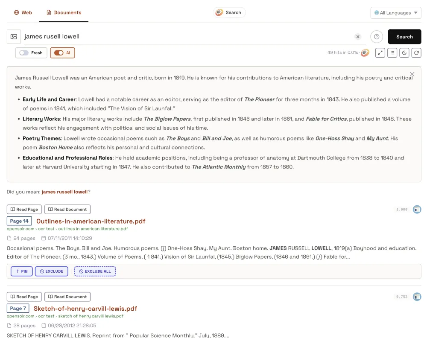Switch to the Web tab

tap(23, 12)
